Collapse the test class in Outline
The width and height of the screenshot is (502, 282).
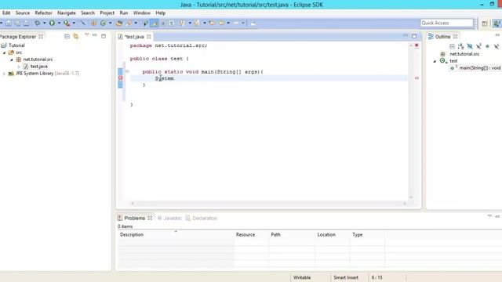coord(435,61)
